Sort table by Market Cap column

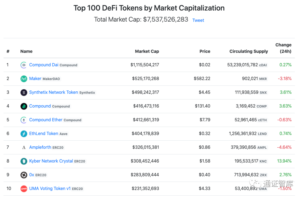(x=147, y=51)
